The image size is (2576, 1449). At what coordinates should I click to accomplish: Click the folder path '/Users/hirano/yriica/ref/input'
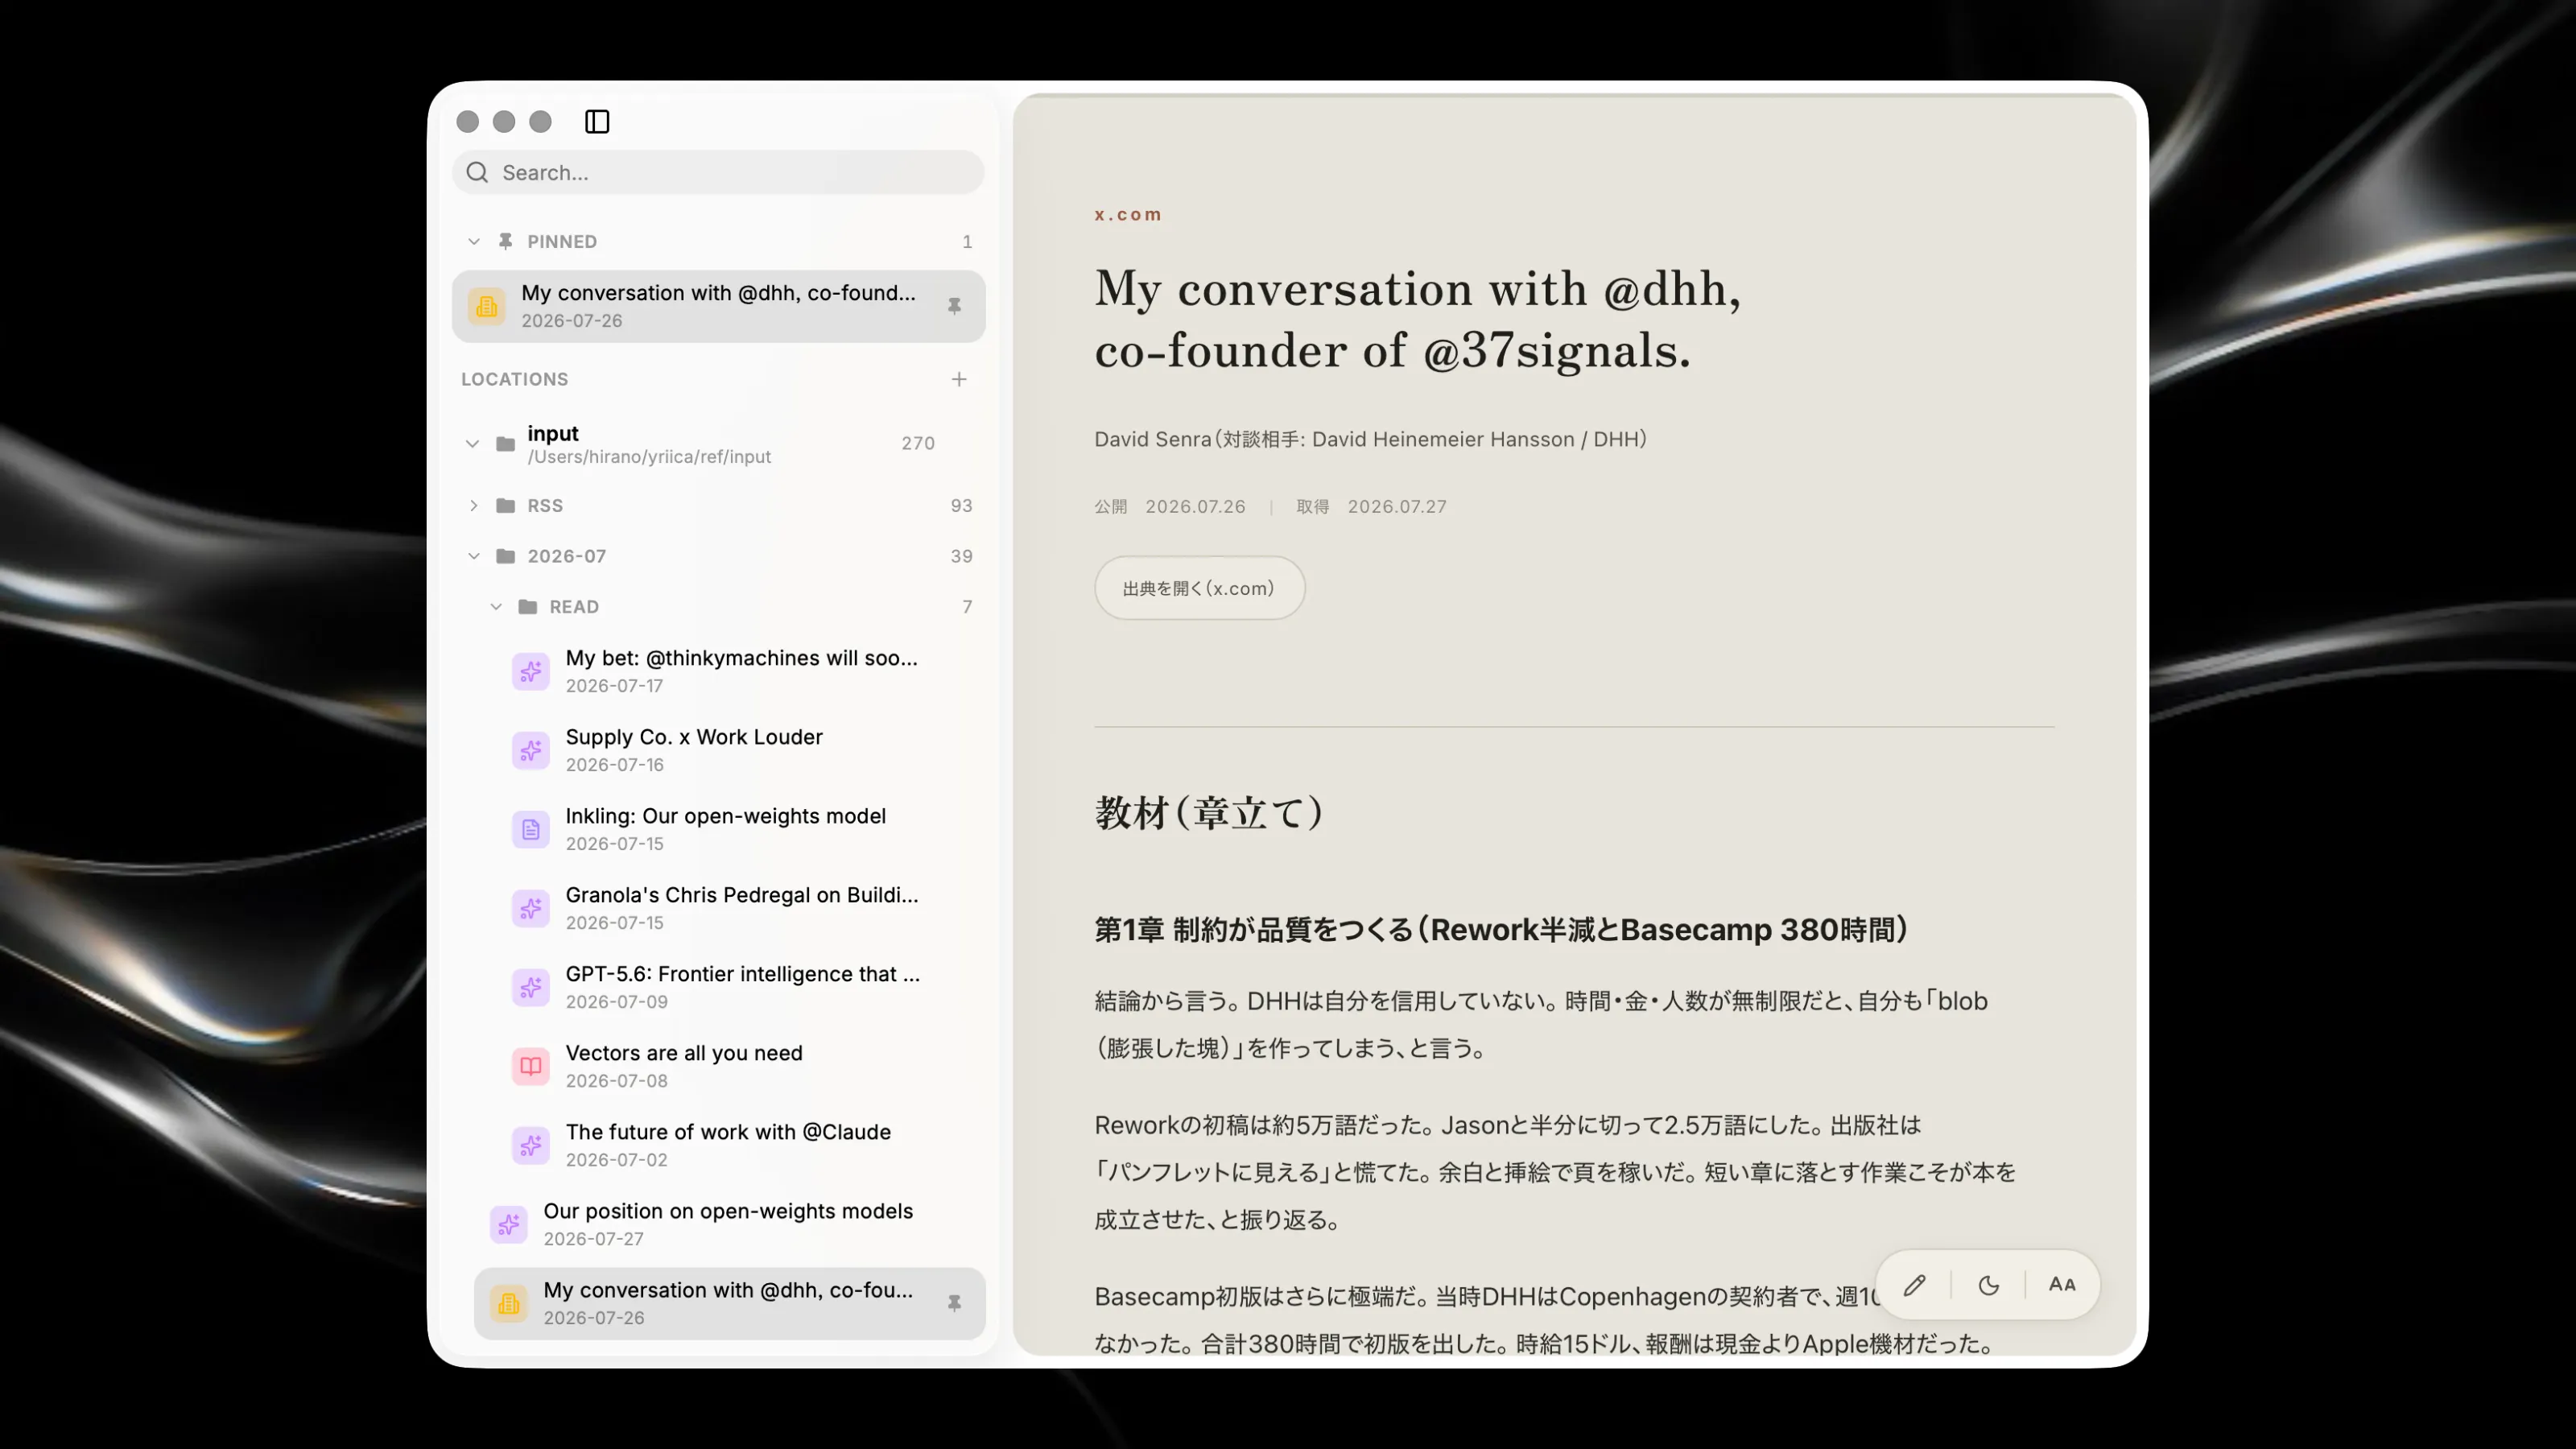pos(649,457)
